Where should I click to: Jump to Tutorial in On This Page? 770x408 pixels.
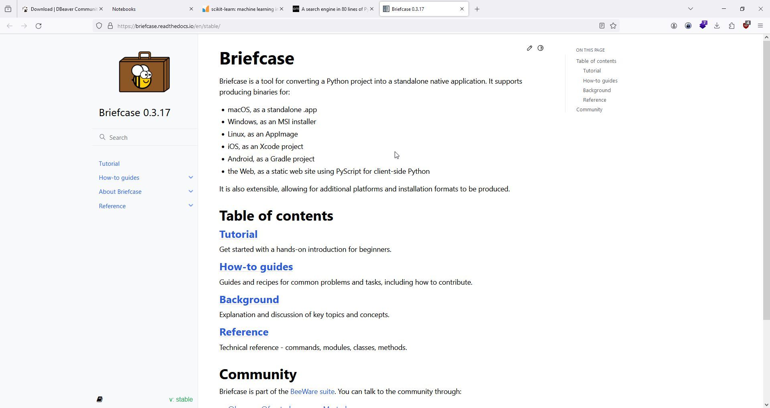tap(592, 71)
